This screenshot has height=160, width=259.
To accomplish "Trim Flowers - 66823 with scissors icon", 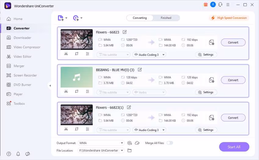I will tap(66, 54).
